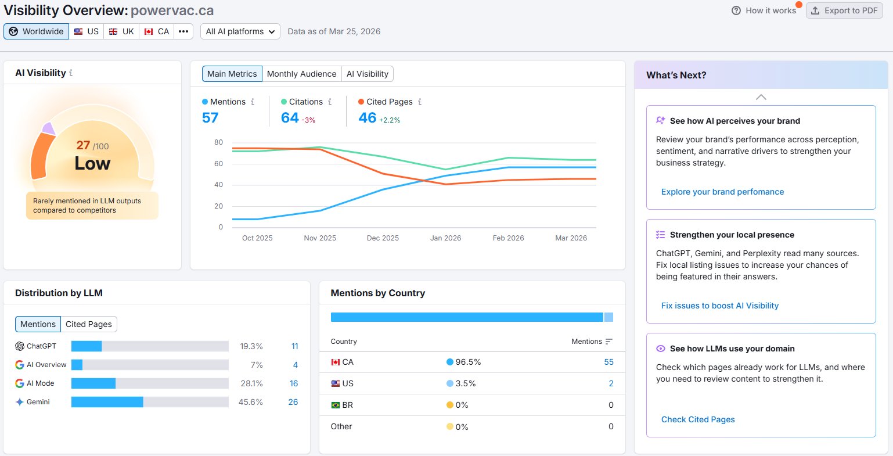Screen dimensions: 893x456
Task: Click the How it works help icon
Action: pyautogui.click(x=736, y=10)
